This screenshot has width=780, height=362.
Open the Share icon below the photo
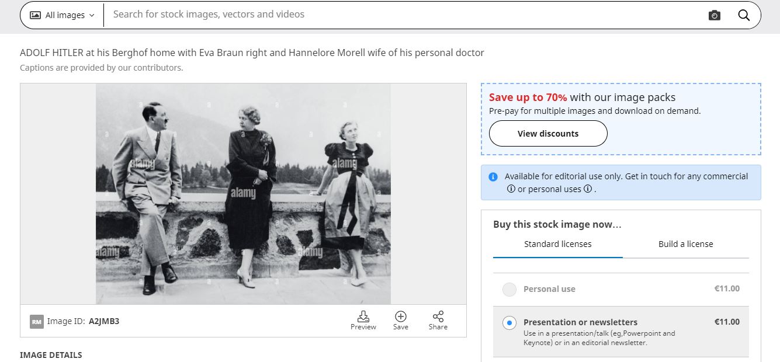click(x=438, y=317)
